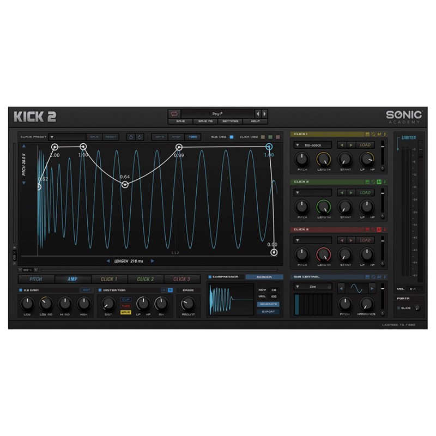
Task: Toggle the Sub View checkbox
Action: [x=231, y=137]
